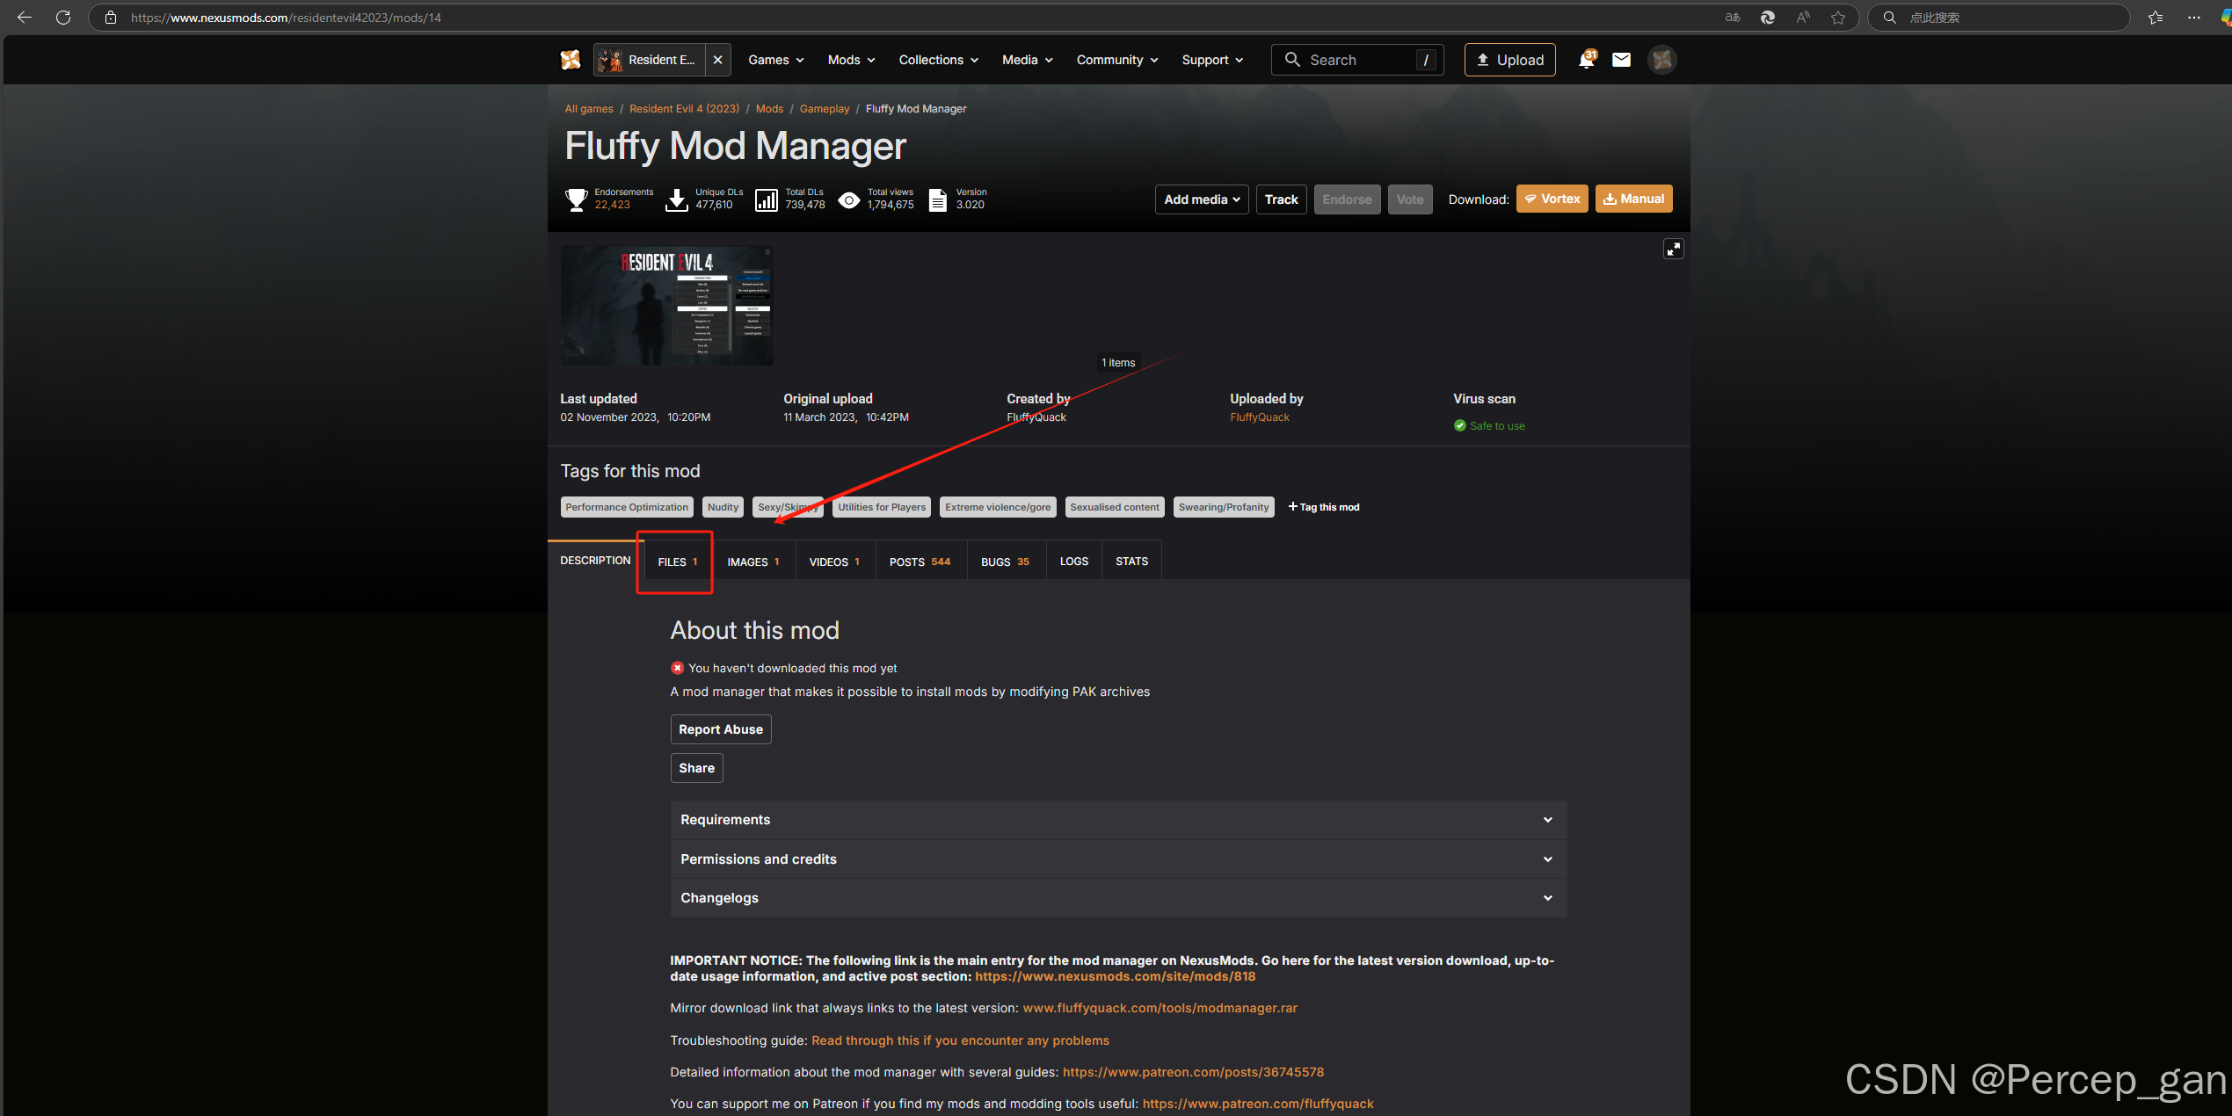
Task: Open the messages envelope icon
Action: [x=1621, y=60]
